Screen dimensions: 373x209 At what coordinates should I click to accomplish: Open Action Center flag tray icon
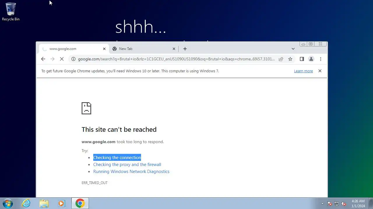pos(330,203)
